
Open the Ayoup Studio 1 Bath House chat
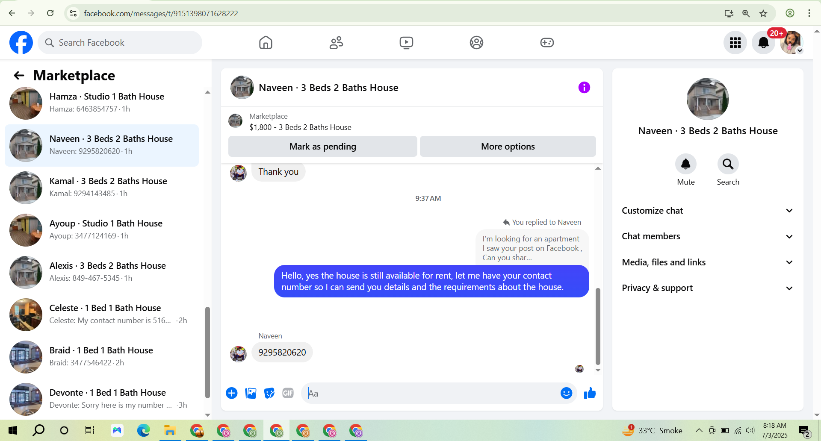coord(102,230)
